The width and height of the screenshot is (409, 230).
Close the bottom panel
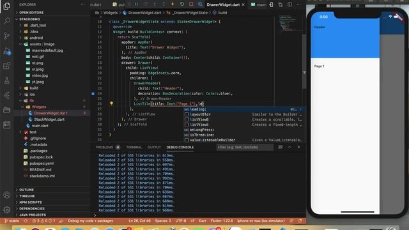[298, 147]
